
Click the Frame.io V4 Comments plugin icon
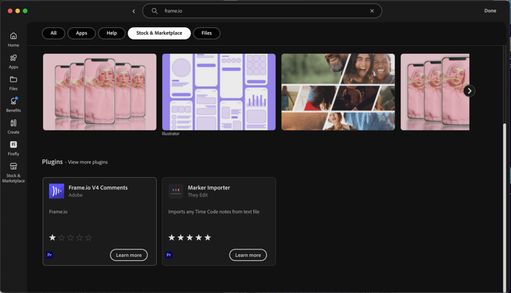[x=57, y=191]
